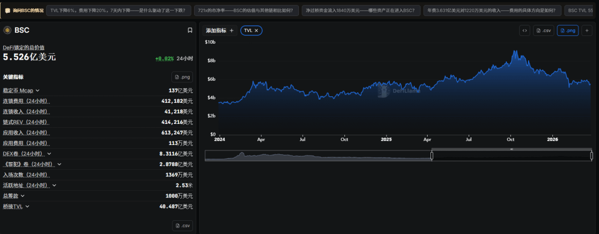This screenshot has width=599, height=234.
Task: Open the embed code button on chart
Action: [x=524, y=30]
